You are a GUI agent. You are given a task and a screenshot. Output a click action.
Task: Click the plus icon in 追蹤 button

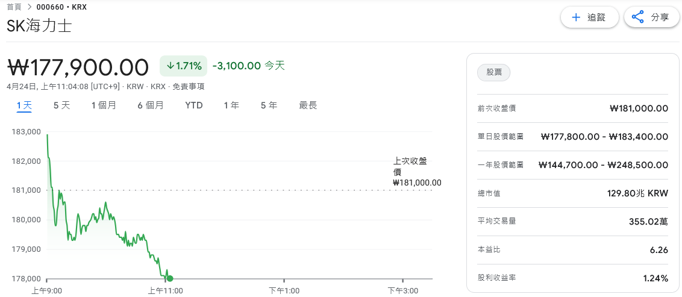576,17
